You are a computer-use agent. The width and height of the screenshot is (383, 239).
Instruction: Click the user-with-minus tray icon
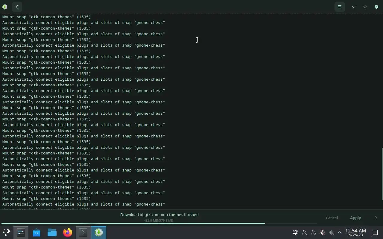click(x=313, y=232)
